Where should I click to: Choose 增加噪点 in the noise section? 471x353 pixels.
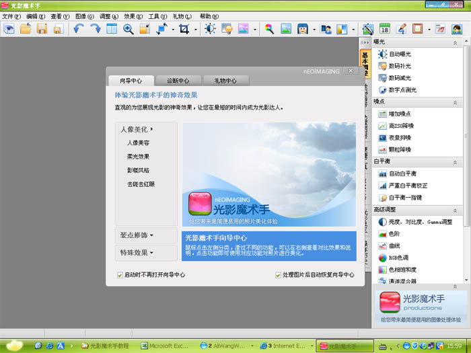tap(394, 114)
